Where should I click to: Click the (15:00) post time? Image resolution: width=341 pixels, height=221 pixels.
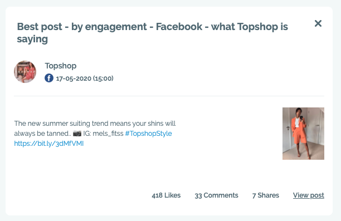(103, 78)
